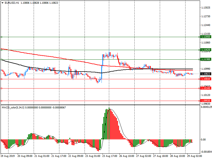Screen dimensions: 212x159
Task: Click the 21 Aug 01:00 time label
Action: pyautogui.click(x=42, y=156)
